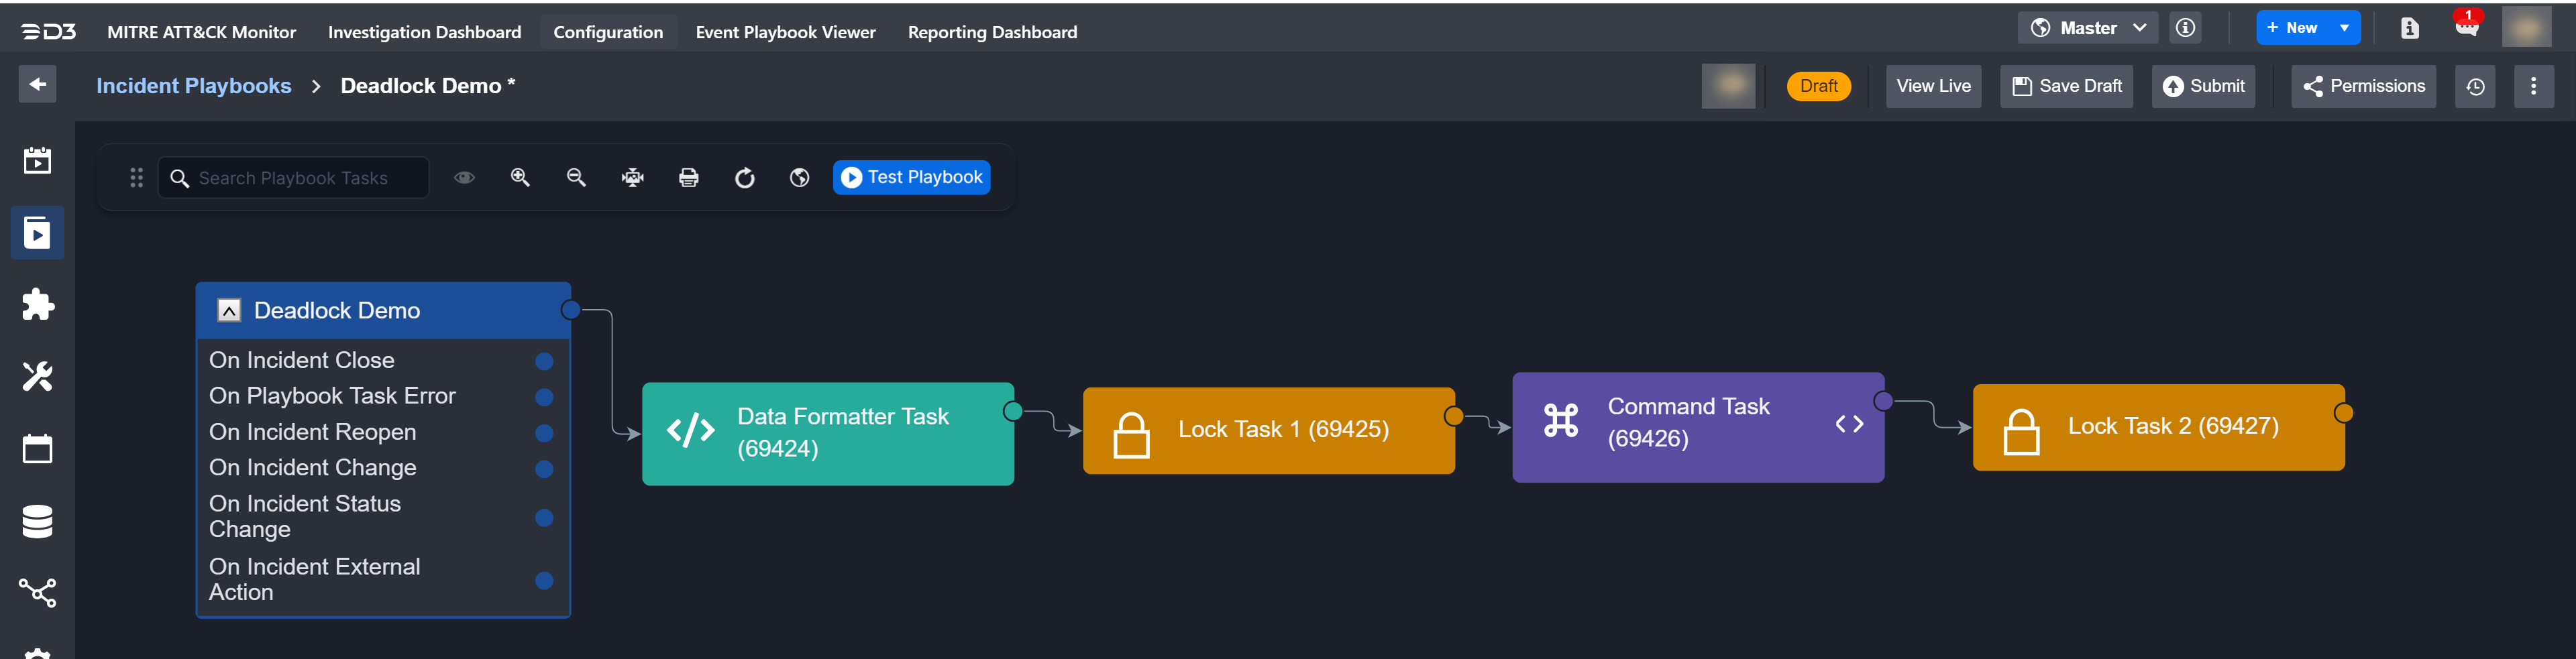
Task: Click the Test Playbook button
Action: point(911,177)
